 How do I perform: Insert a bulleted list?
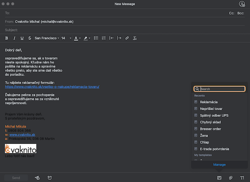tap(96, 38)
